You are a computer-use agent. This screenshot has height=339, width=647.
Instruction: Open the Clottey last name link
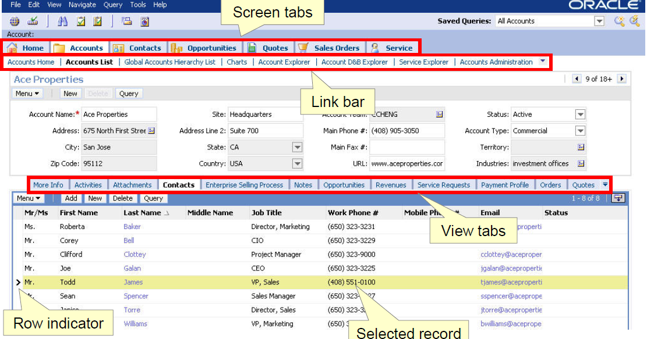[x=135, y=254]
